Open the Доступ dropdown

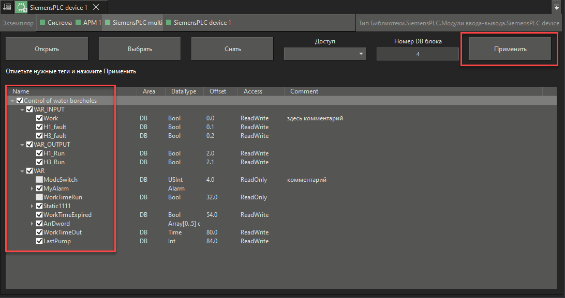[x=325, y=54]
